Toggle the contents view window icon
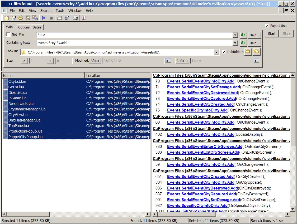This screenshot has height=224, width=297. [x=59, y=18]
